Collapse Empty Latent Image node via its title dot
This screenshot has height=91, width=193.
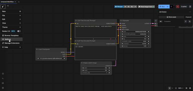click(82, 63)
